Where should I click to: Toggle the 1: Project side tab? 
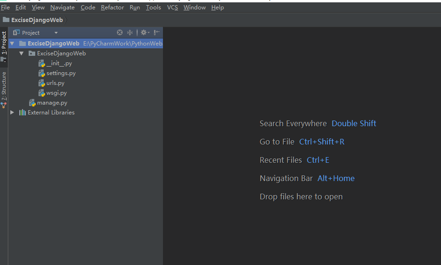4,46
